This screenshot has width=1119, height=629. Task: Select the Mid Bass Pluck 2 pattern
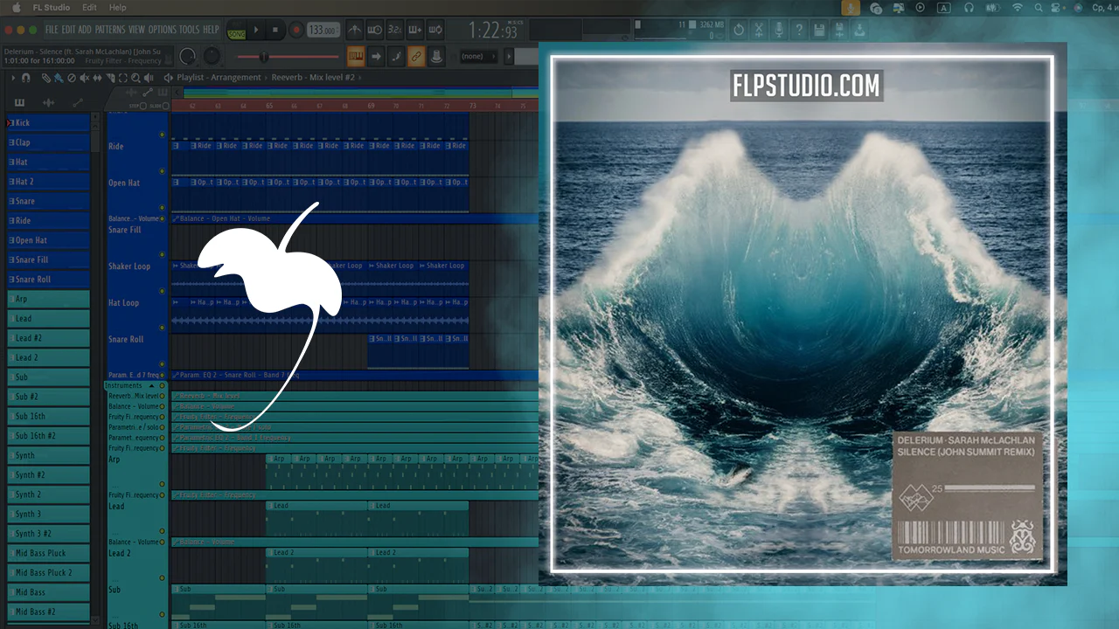point(48,573)
